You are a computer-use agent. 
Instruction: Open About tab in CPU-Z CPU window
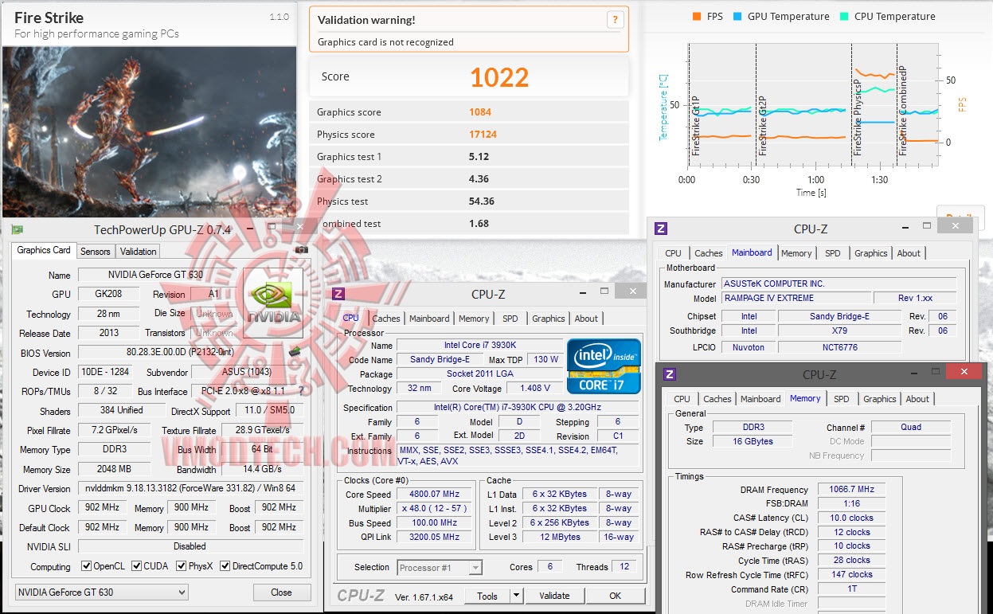click(586, 319)
